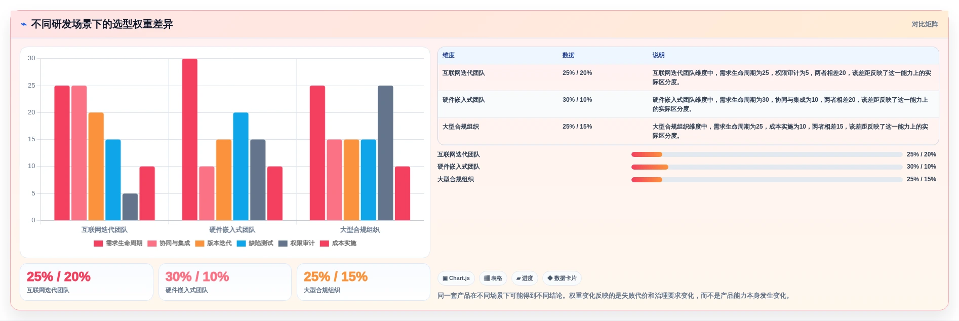Toggle 缺陷测试 legend swatch
This screenshot has height=321, width=959.
(x=241, y=244)
